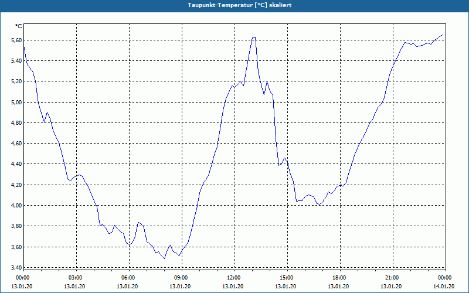Image resolution: width=469 pixels, height=293 pixels.
Task: Click the 14.01.20 date label
Action: 444,287
